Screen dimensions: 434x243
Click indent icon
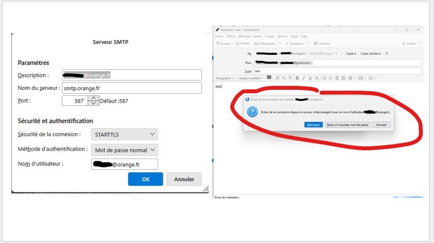click(x=343, y=78)
